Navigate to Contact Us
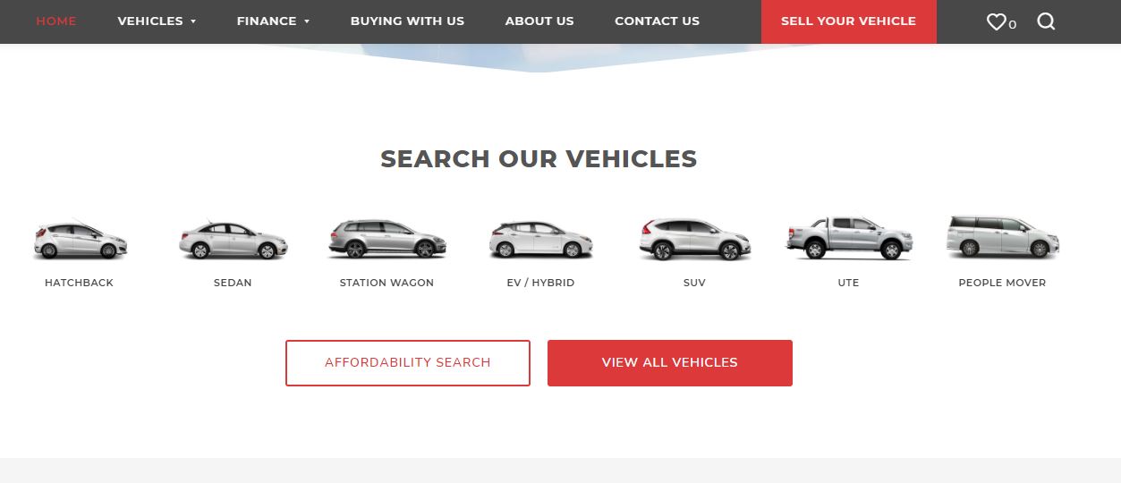Image resolution: width=1121 pixels, height=483 pixels. pos(658,21)
